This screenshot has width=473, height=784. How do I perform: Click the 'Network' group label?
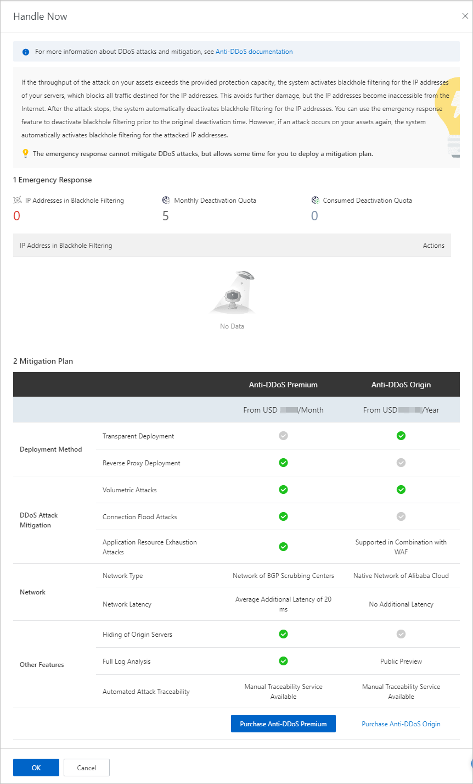click(32, 592)
